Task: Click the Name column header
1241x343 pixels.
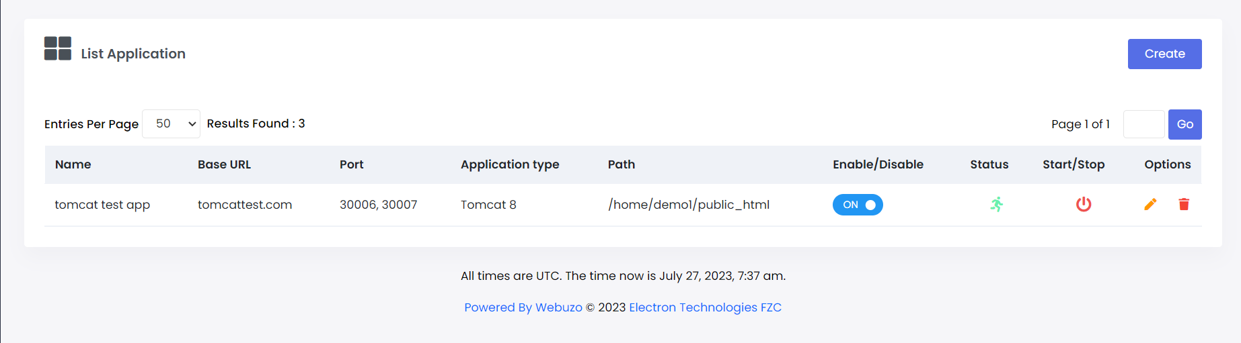Action: (x=73, y=164)
